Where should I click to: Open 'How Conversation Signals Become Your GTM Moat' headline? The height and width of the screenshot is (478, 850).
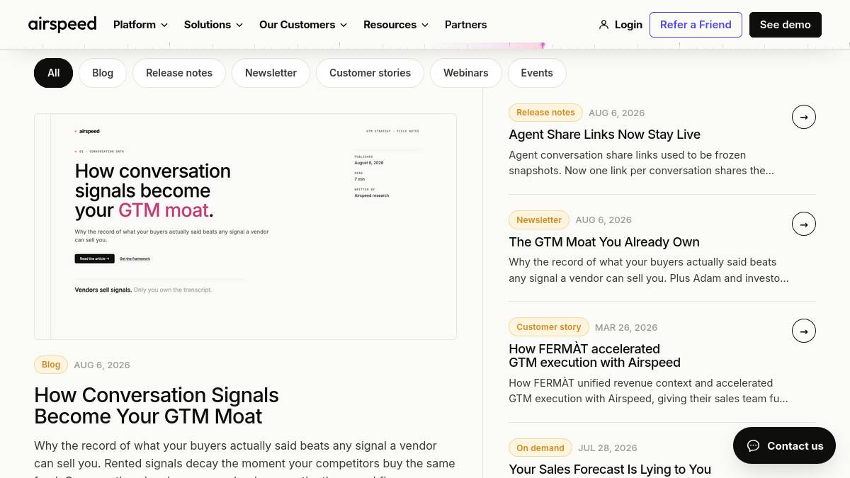pyautogui.click(x=157, y=405)
